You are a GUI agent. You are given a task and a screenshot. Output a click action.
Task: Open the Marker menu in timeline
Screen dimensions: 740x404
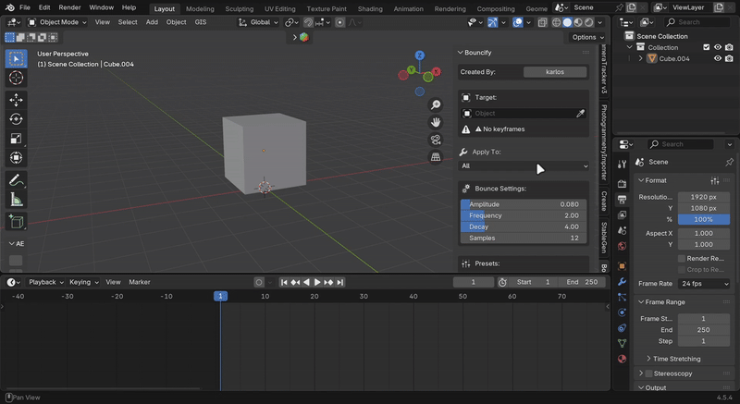tap(140, 282)
